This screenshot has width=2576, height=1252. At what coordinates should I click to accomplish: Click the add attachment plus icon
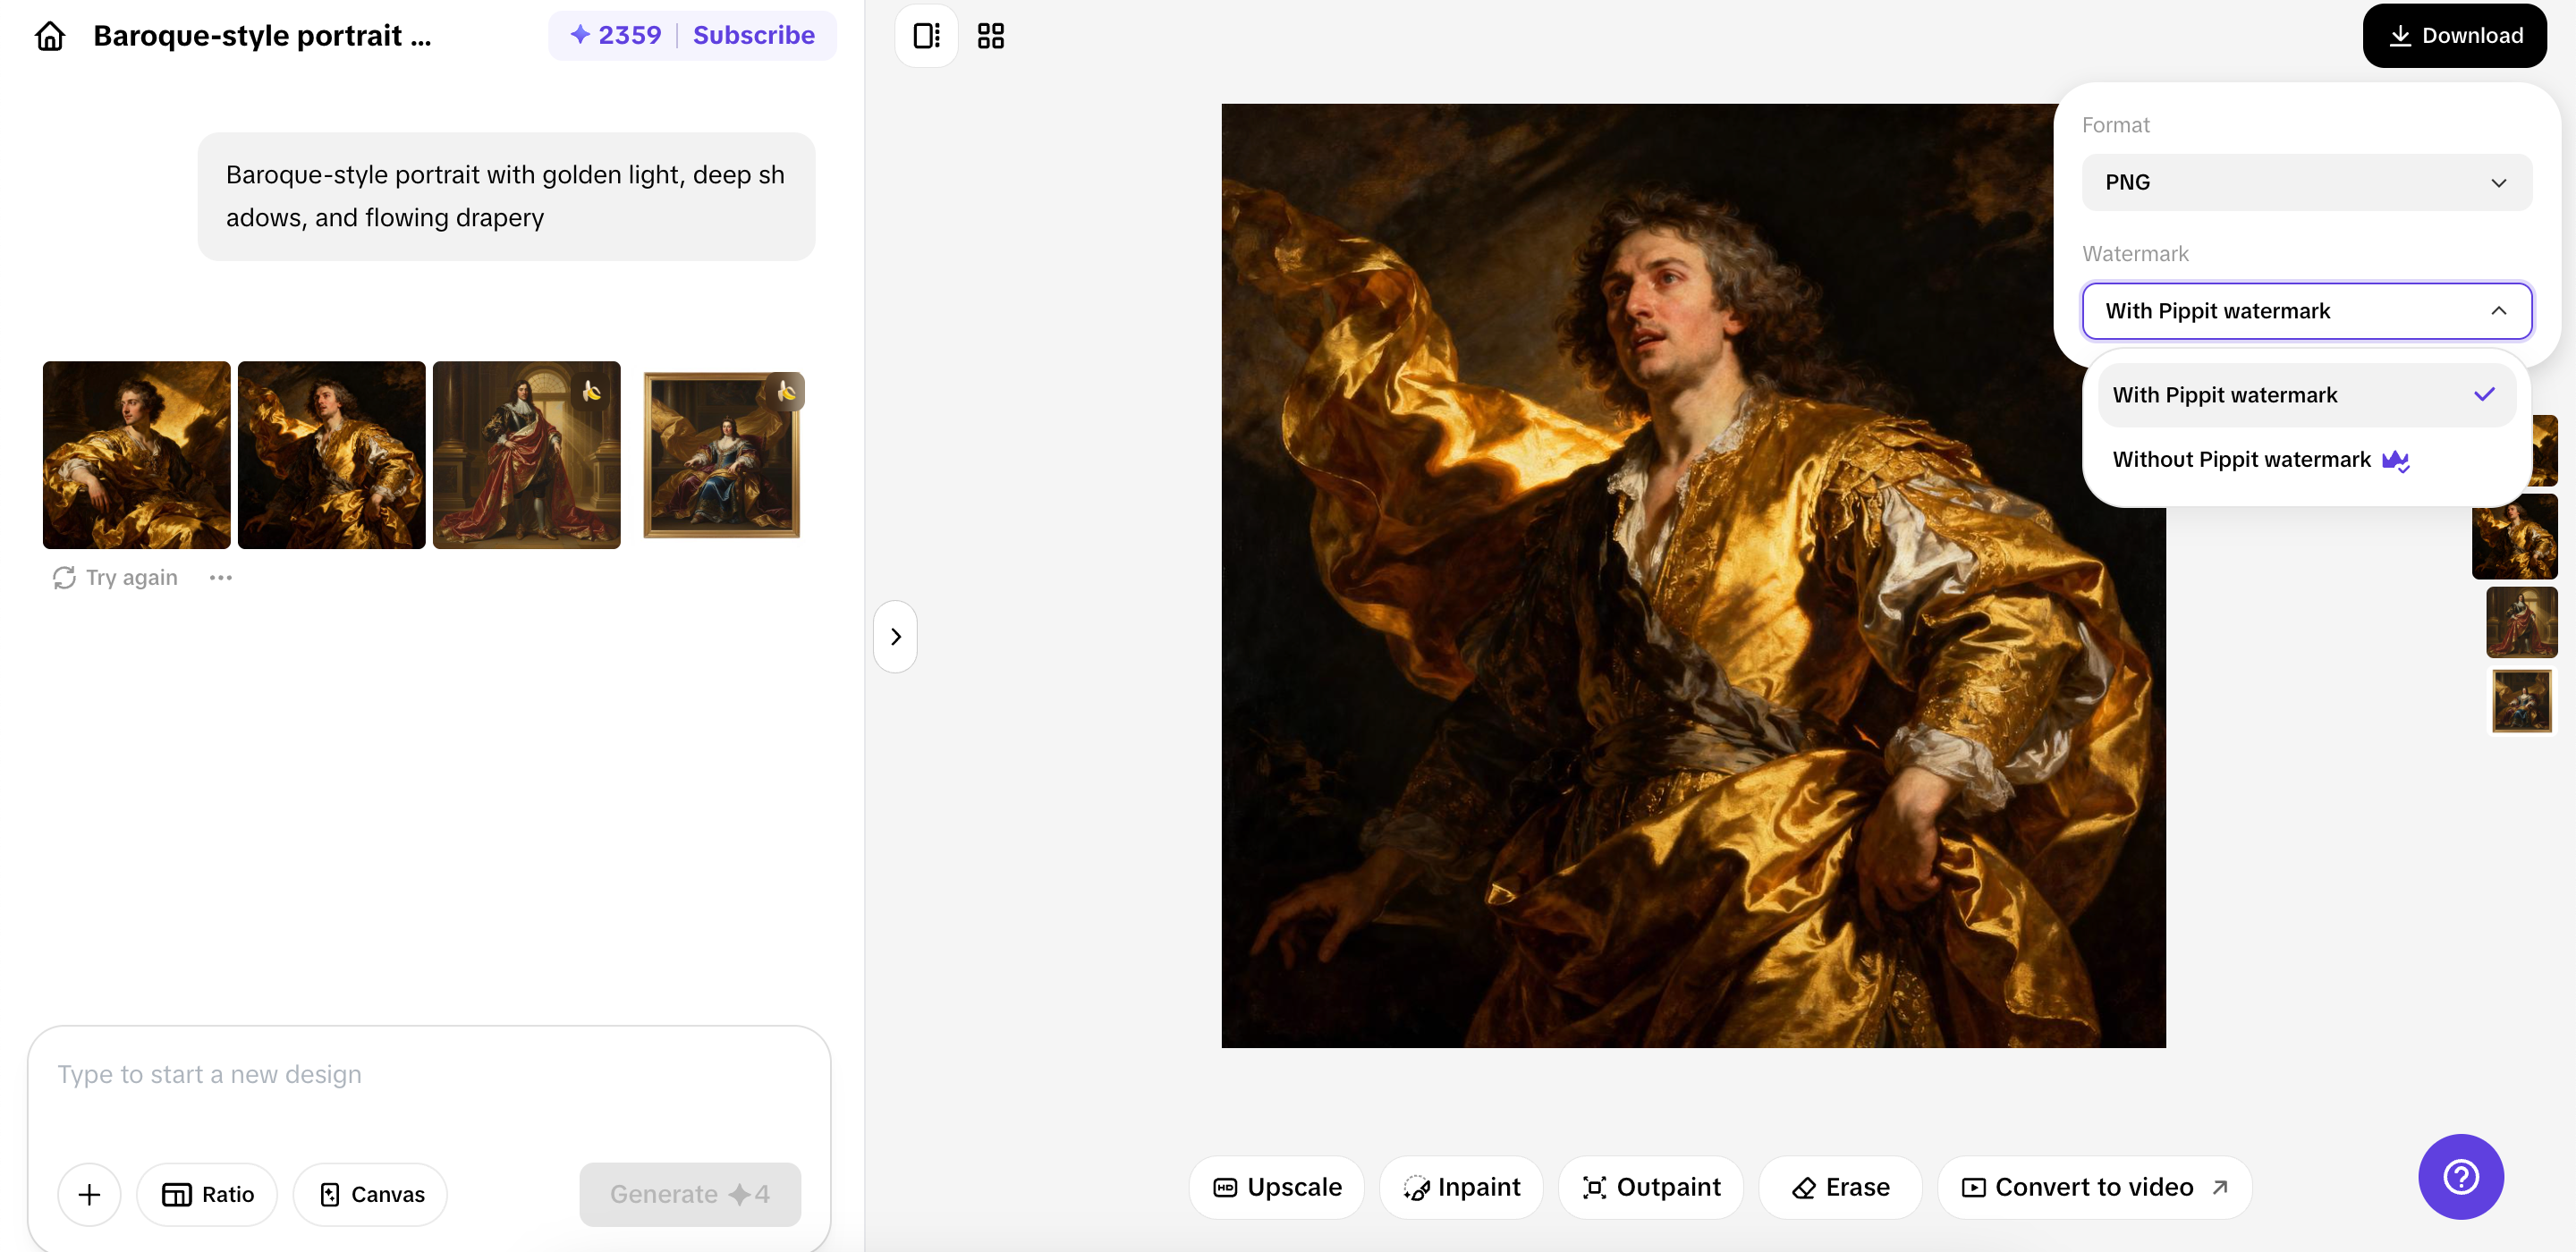(x=89, y=1194)
